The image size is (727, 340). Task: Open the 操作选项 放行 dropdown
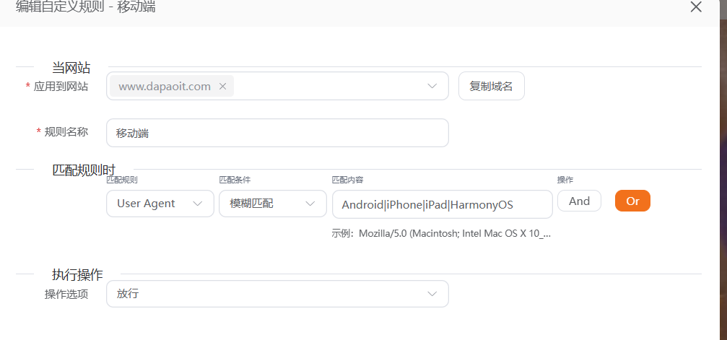[x=277, y=294]
